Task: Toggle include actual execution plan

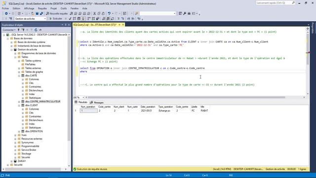Action: [x=89, y=19]
